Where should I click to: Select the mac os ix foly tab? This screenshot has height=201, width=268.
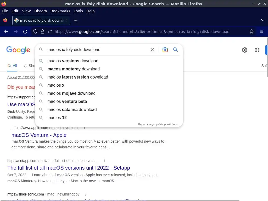click(41, 20)
